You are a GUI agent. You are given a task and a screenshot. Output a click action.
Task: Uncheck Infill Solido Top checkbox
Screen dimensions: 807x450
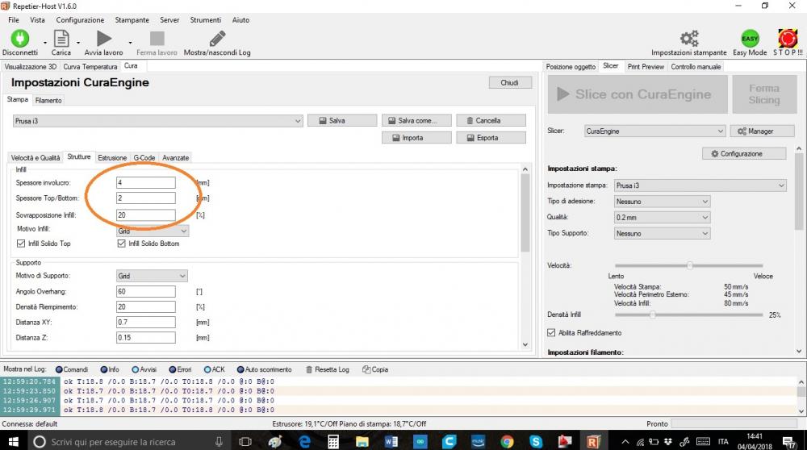point(22,244)
